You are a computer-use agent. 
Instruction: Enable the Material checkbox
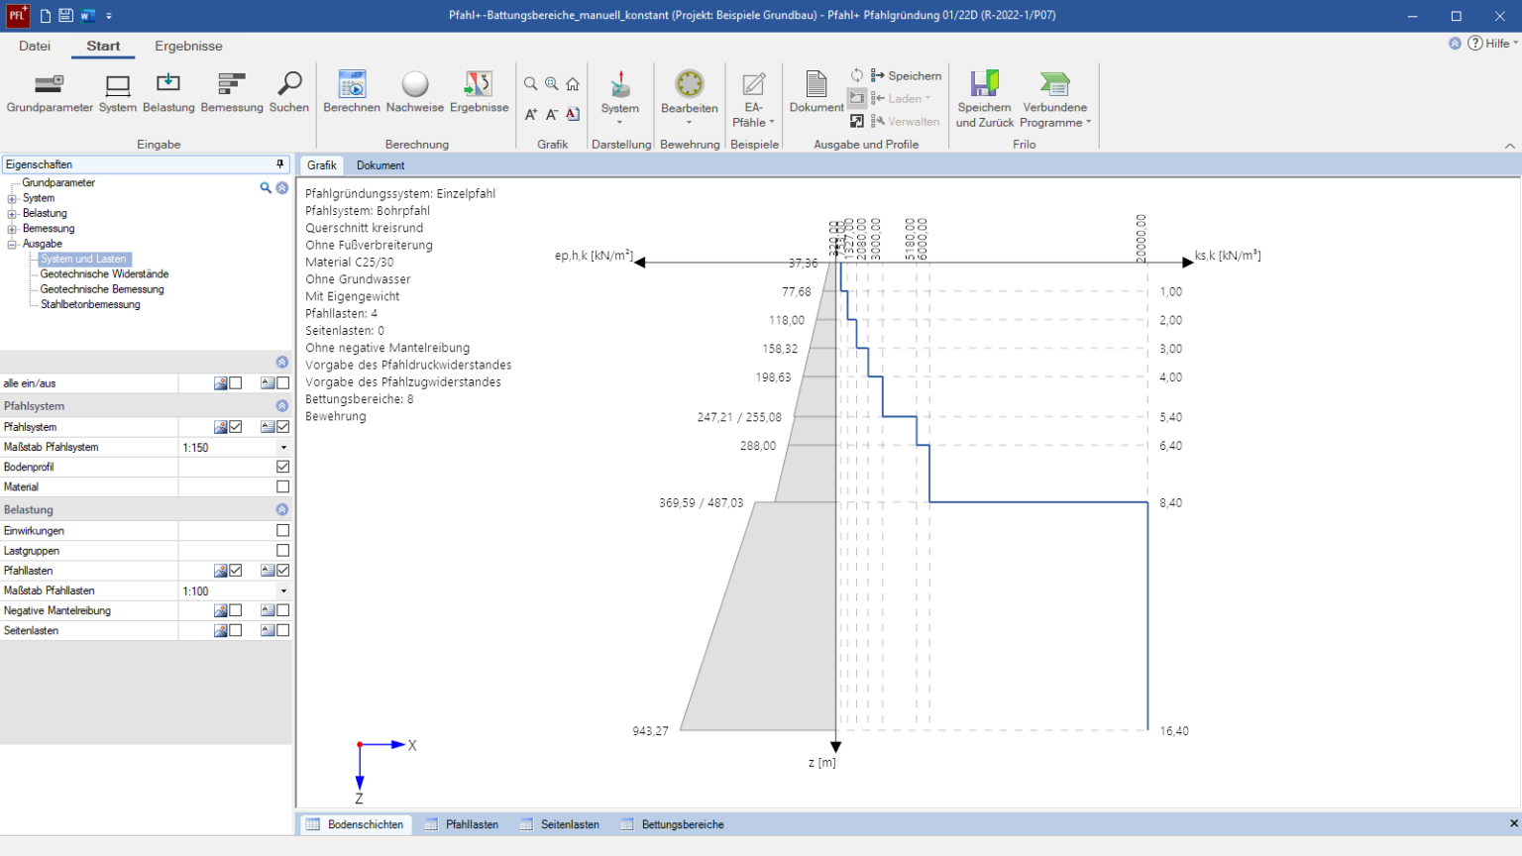[282, 486]
